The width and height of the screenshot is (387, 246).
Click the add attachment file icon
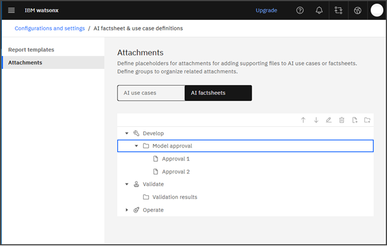coord(355,120)
